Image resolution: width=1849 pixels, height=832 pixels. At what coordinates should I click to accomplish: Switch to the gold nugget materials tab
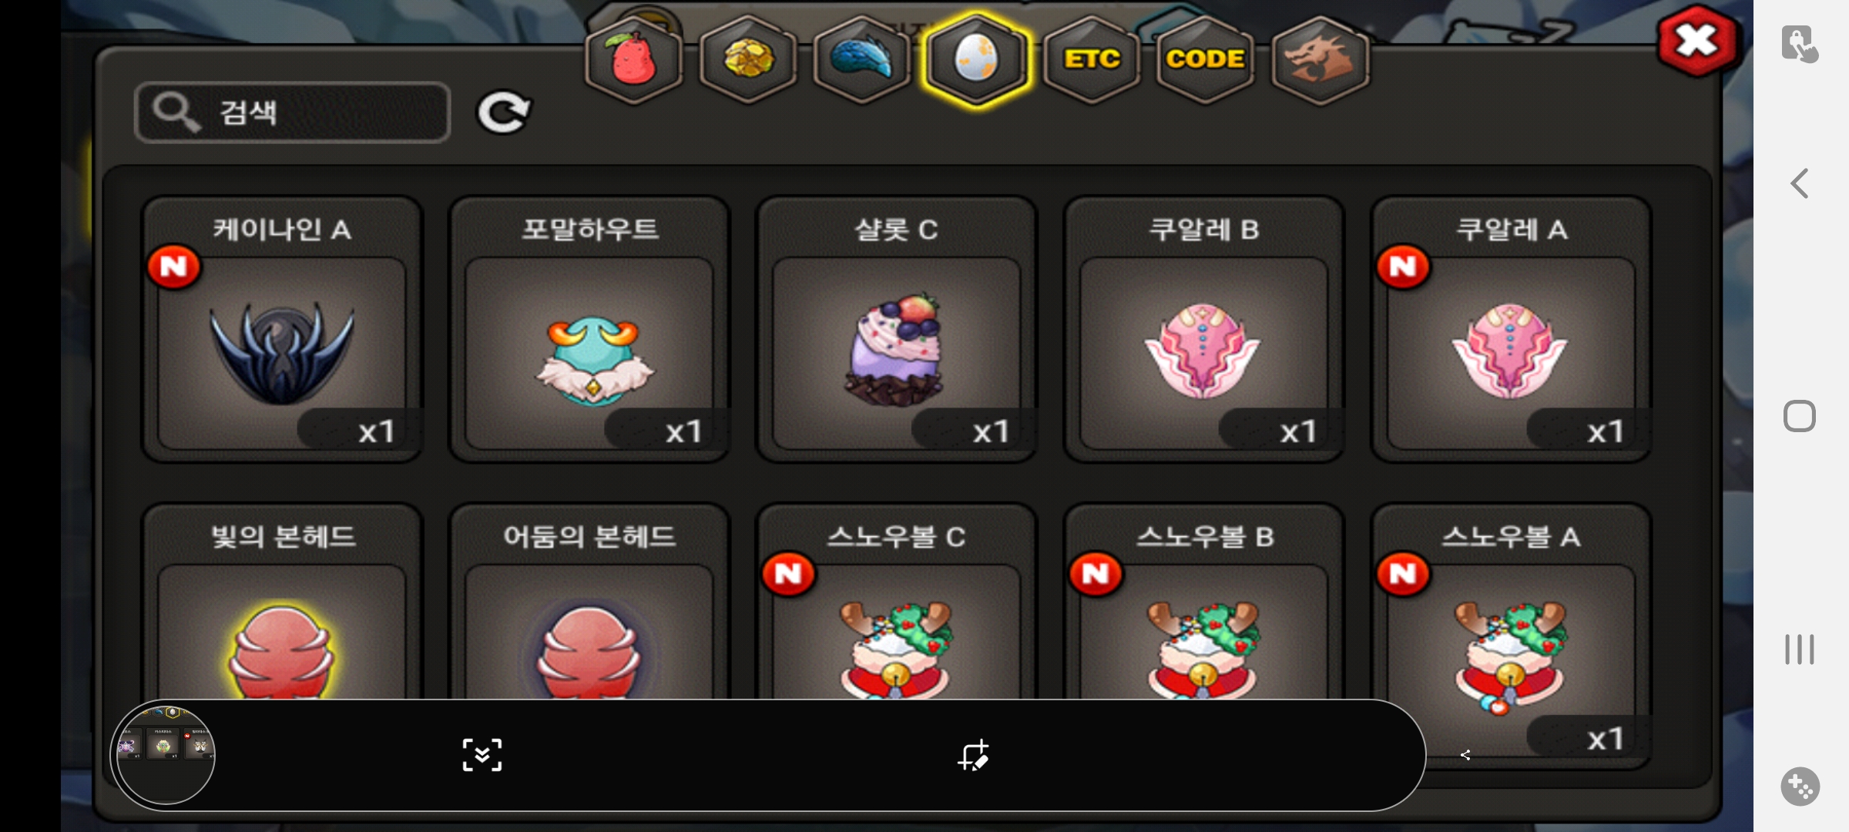click(748, 59)
